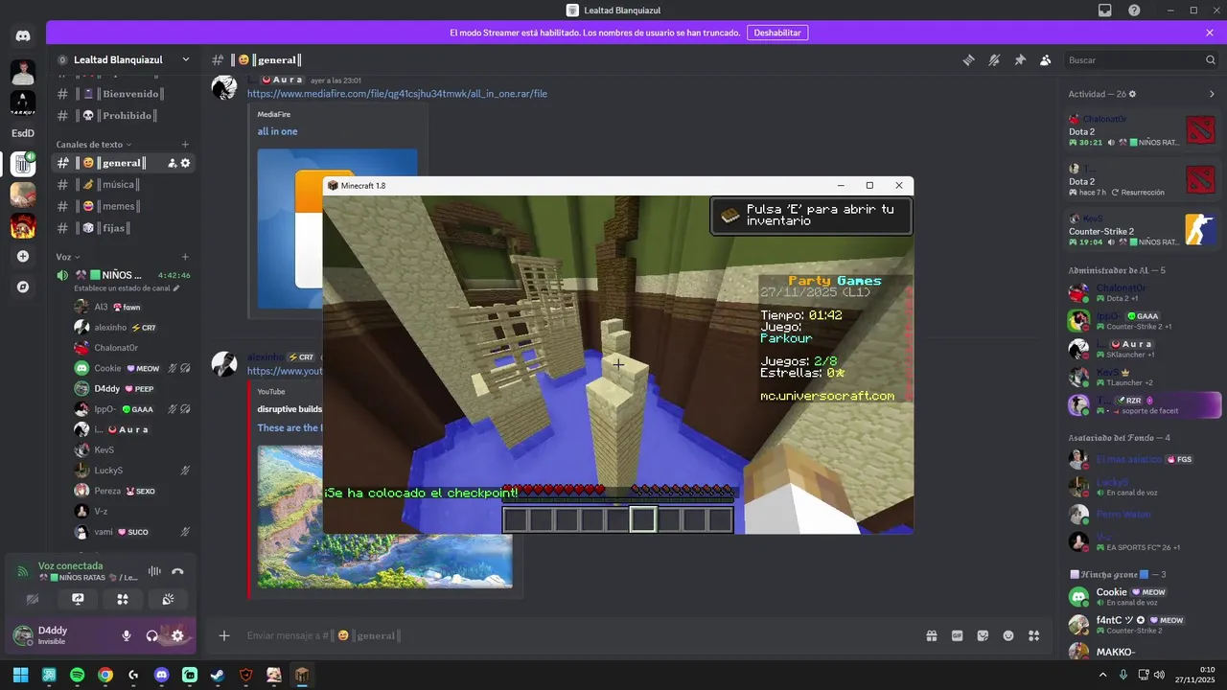Open the Windows Start menu
The image size is (1227, 690).
[20, 675]
